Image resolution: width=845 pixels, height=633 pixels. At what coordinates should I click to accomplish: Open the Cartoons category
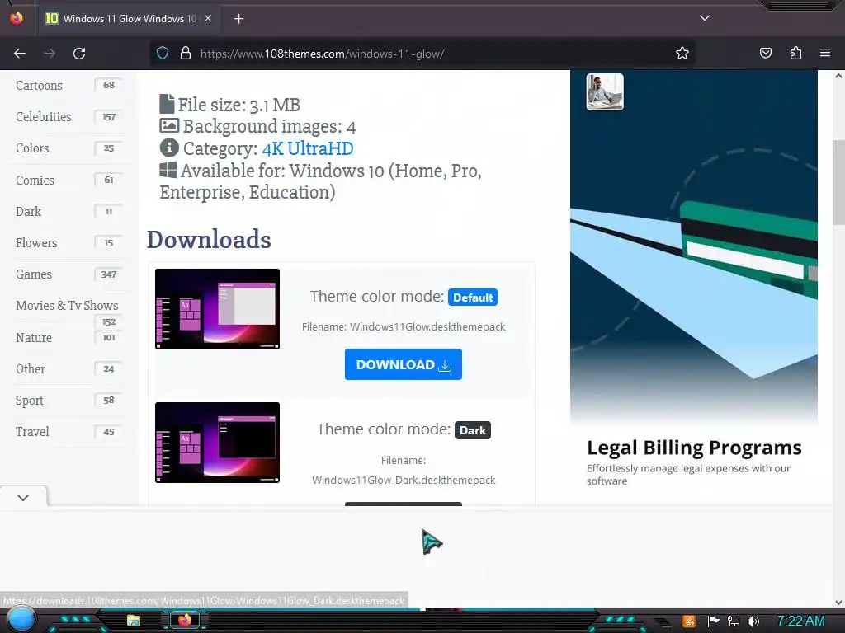[39, 86]
